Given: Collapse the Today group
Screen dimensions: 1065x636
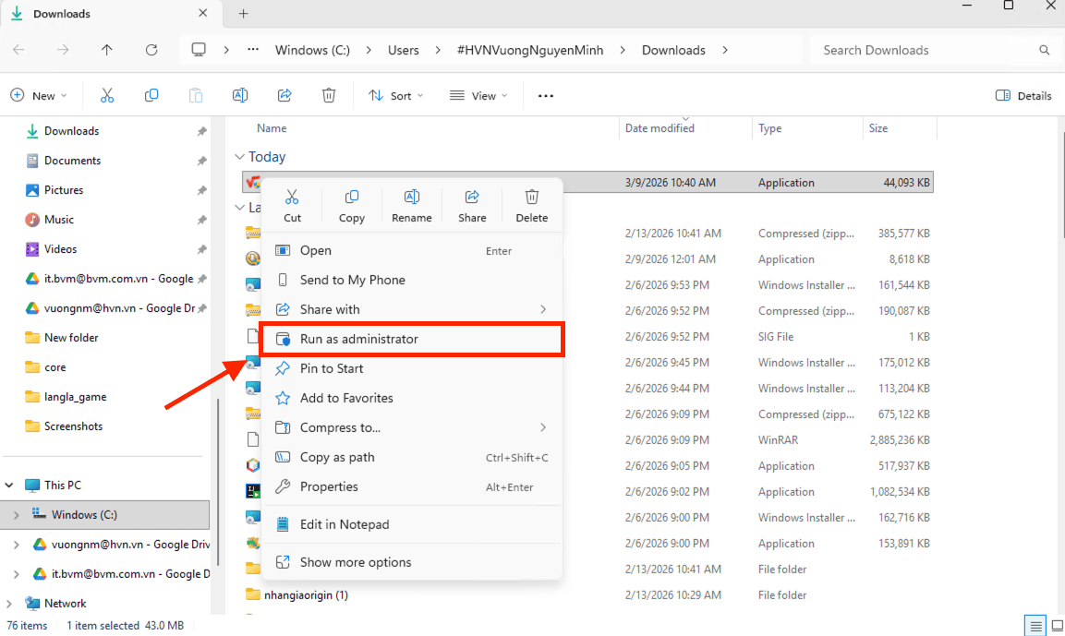Looking at the screenshot, I should [x=241, y=156].
